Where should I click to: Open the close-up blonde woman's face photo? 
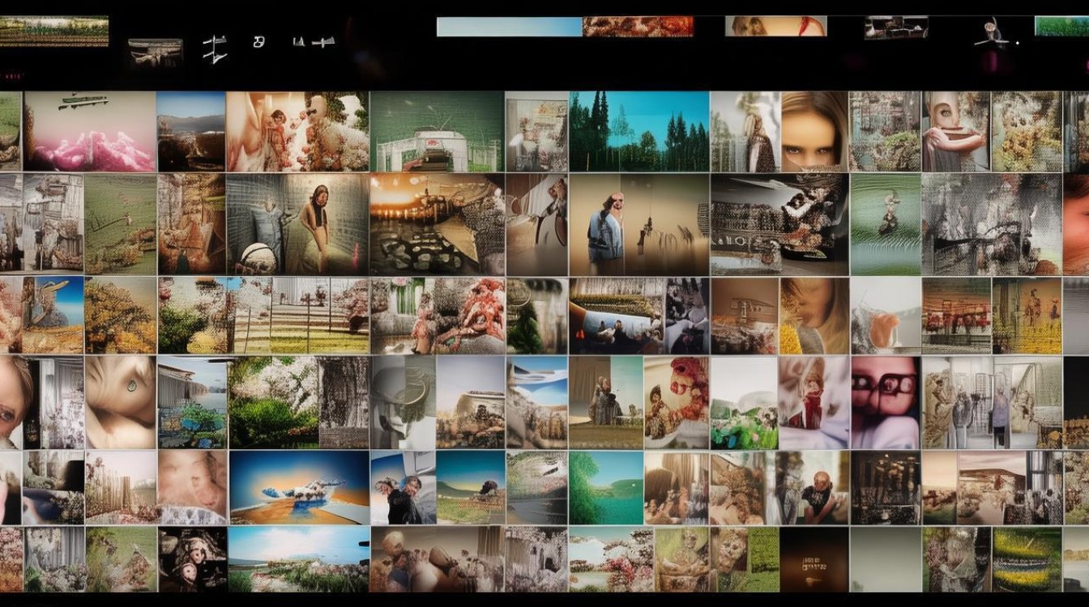point(814,131)
